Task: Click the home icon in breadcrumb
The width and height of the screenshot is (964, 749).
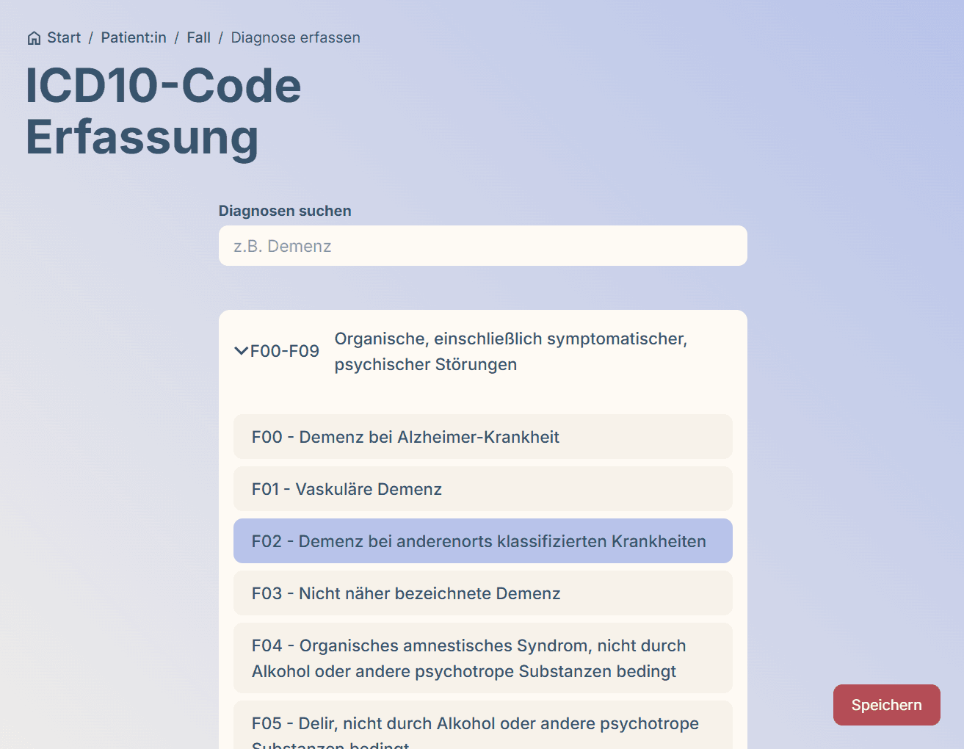Action: coord(34,38)
